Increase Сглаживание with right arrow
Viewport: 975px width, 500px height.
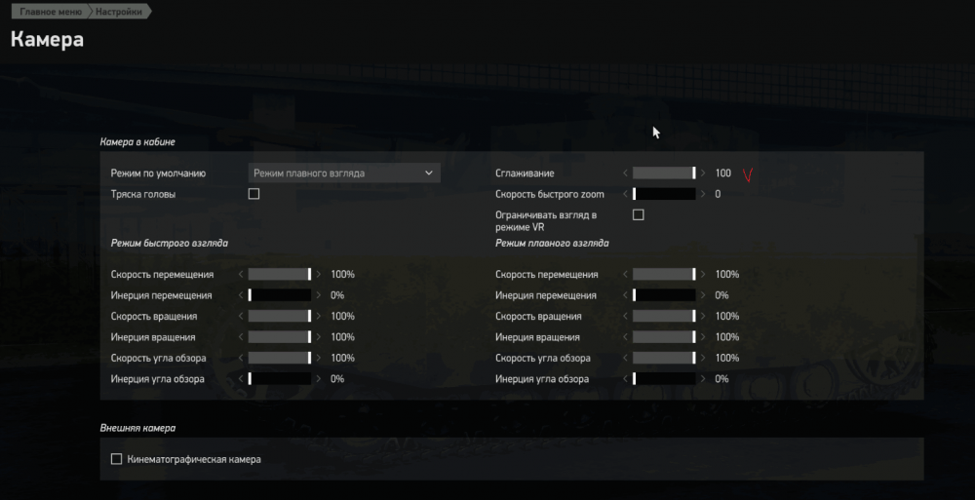coord(703,173)
